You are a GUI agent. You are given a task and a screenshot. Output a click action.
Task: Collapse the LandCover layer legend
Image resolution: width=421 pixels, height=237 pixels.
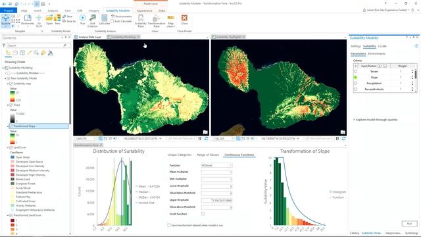pos(8,147)
